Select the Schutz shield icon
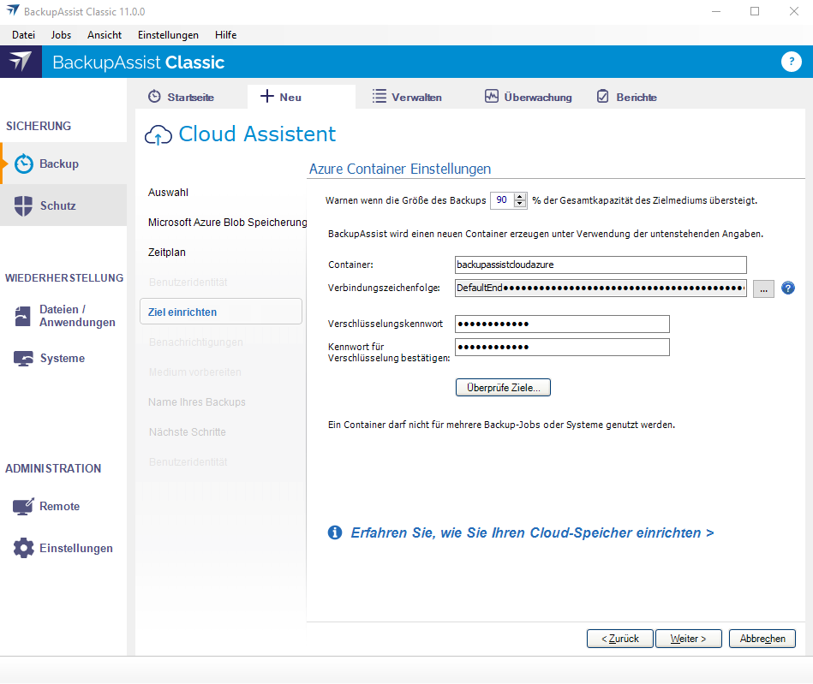Image resolution: width=813 pixels, height=684 pixels. pos(24,205)
